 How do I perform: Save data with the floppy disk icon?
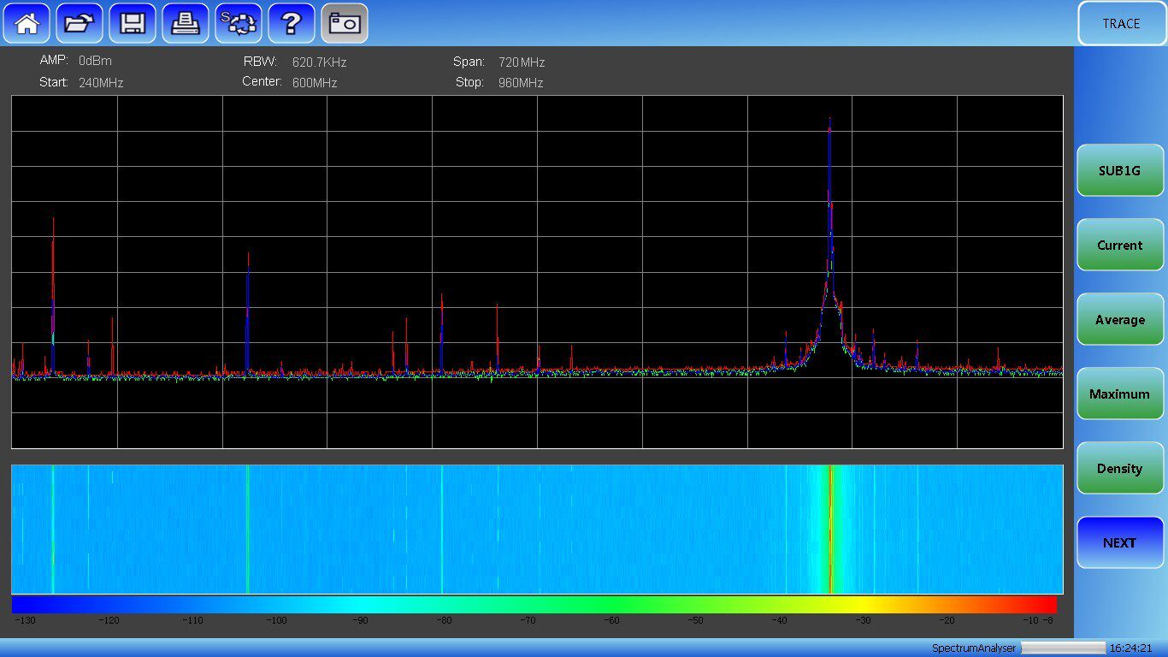coord(133,23)
